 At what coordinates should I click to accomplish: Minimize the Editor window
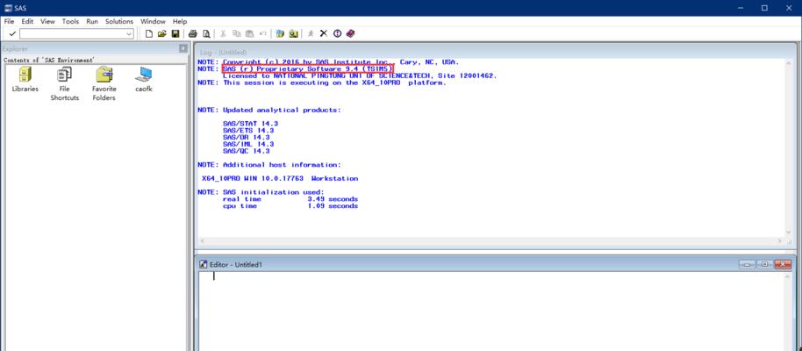click(748, 264)
